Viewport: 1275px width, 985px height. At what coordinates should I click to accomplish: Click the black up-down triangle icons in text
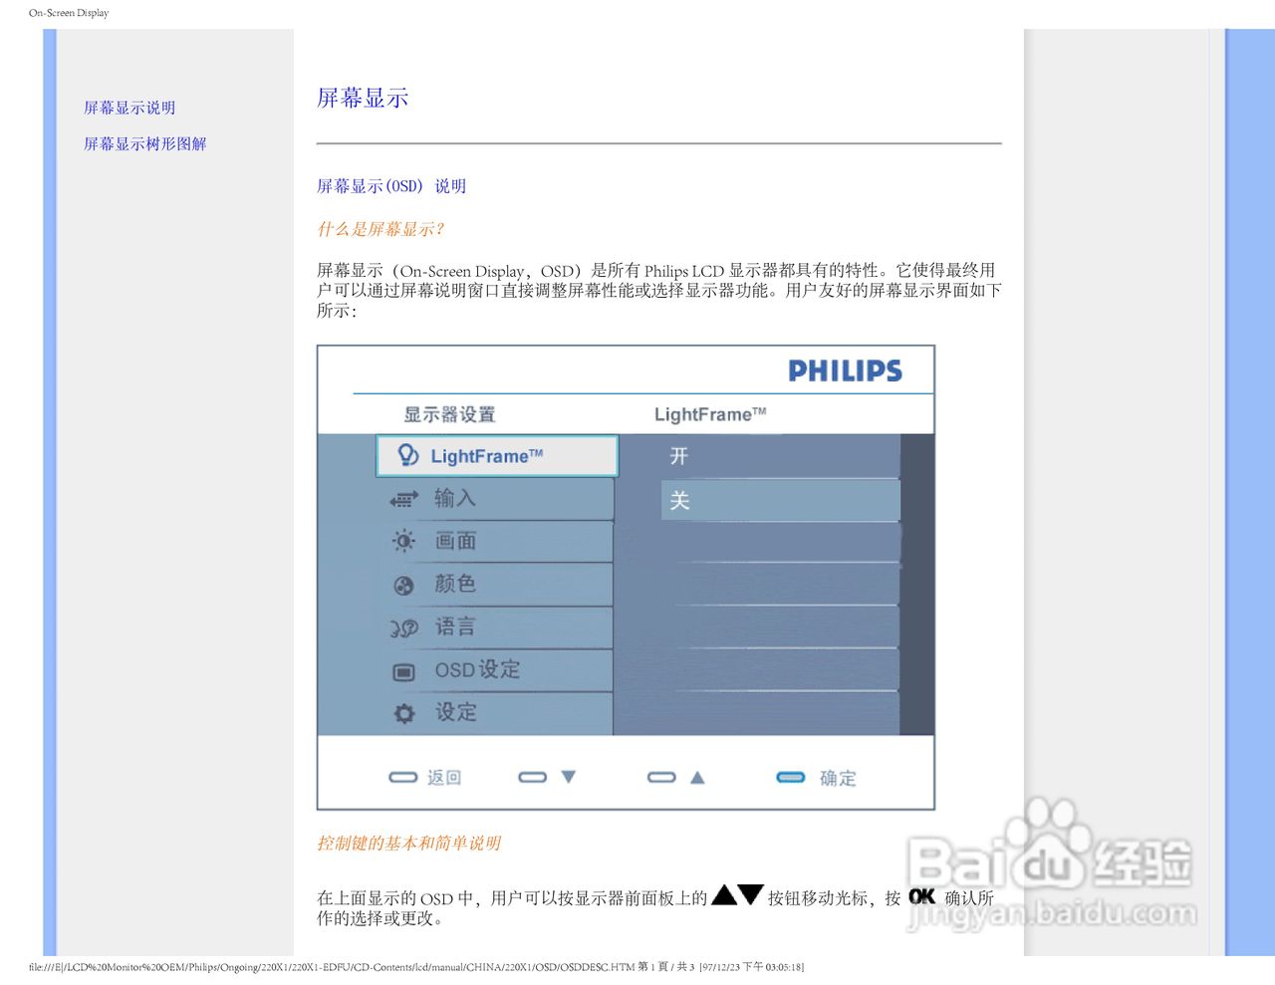pos(737,895)
